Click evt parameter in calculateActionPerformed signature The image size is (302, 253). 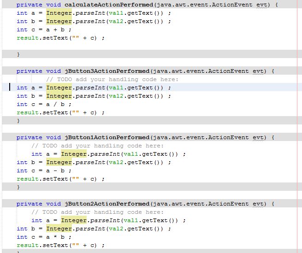pyautogui.click(x=262, y=5)
